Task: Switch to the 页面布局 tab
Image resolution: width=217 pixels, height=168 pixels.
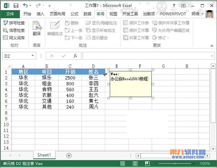Action: pyautogui.click(x=57, y=14)
